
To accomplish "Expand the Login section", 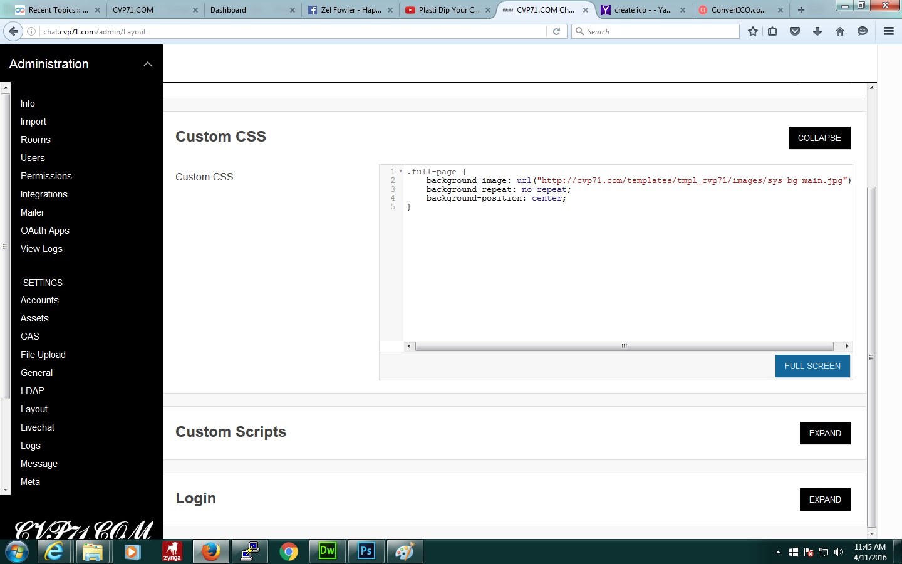I will click(824, 499).
